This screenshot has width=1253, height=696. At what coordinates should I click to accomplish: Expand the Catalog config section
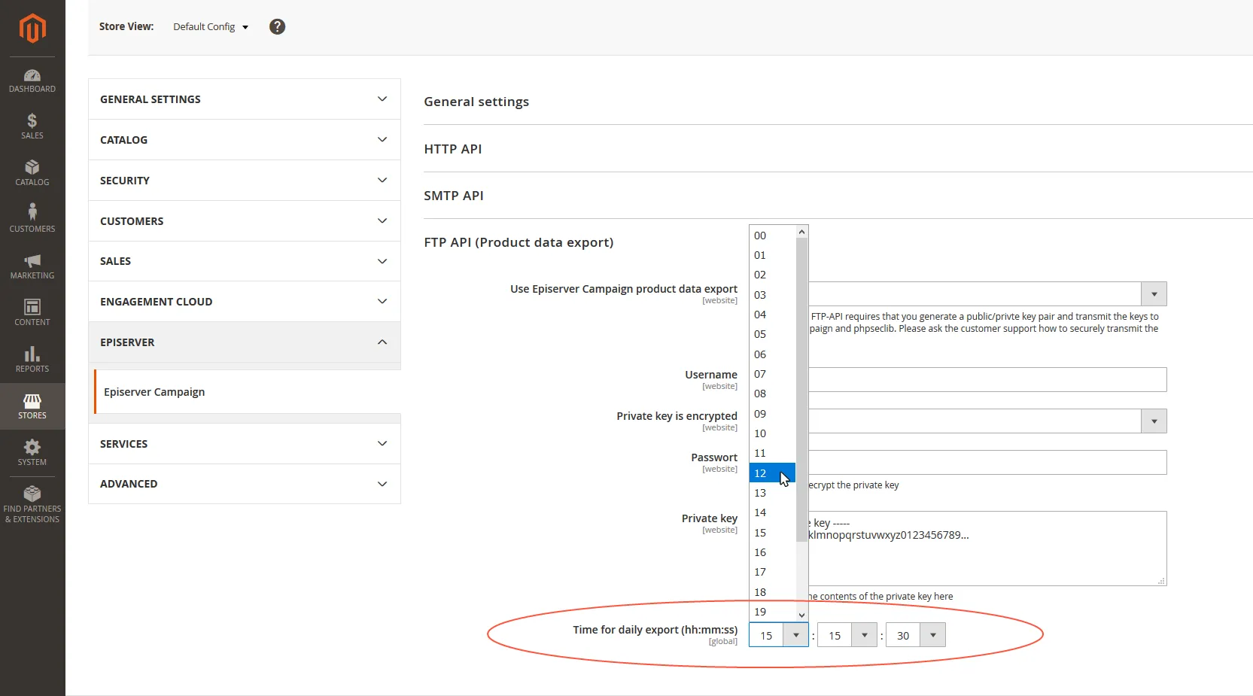(x=245, y=140)
